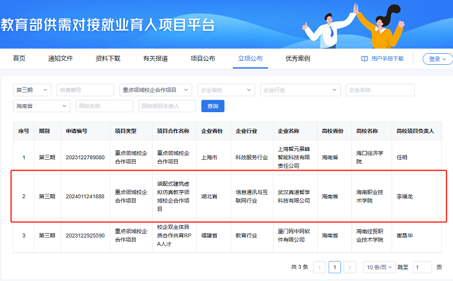Click the 用户手册下载 link
Viewport: 453px width, 281px height.
coord(387,59)
